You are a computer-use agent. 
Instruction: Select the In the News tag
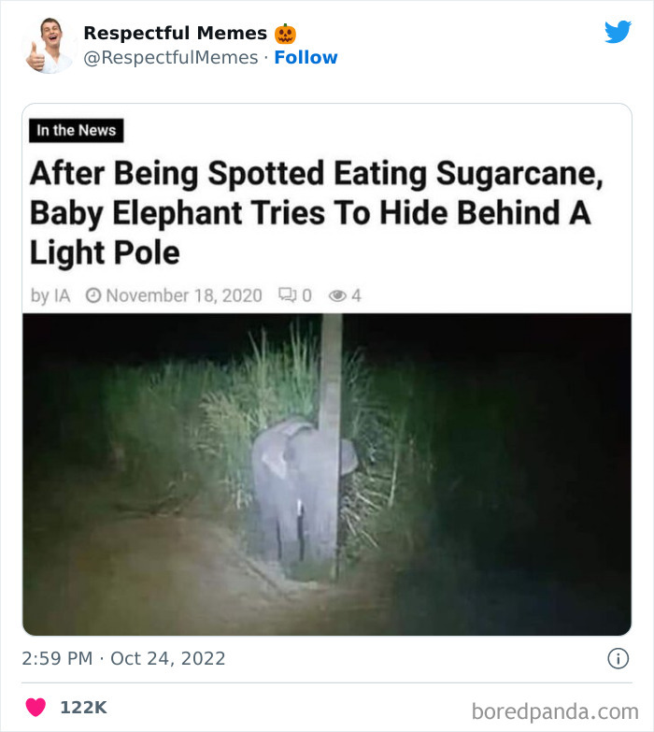point(77,131)
